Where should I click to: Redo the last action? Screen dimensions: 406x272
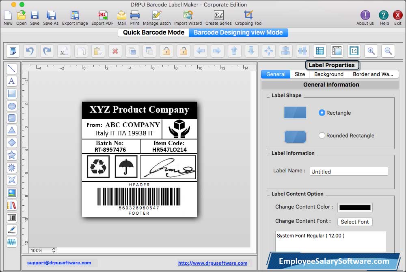(x=47, y=51)
